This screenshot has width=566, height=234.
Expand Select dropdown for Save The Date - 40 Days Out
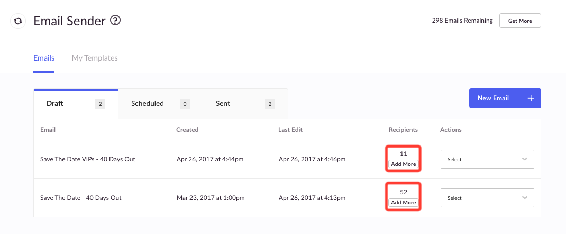(487, 198)
